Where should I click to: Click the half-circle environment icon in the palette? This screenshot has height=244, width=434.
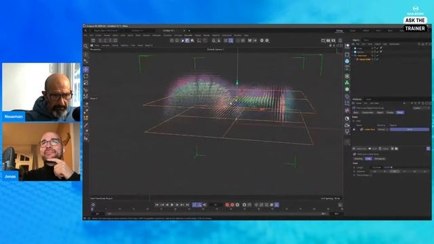tap(347, 119)
